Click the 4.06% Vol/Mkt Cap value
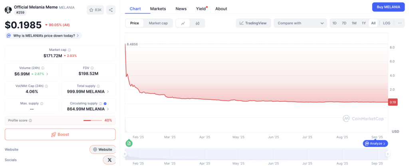 32,92
